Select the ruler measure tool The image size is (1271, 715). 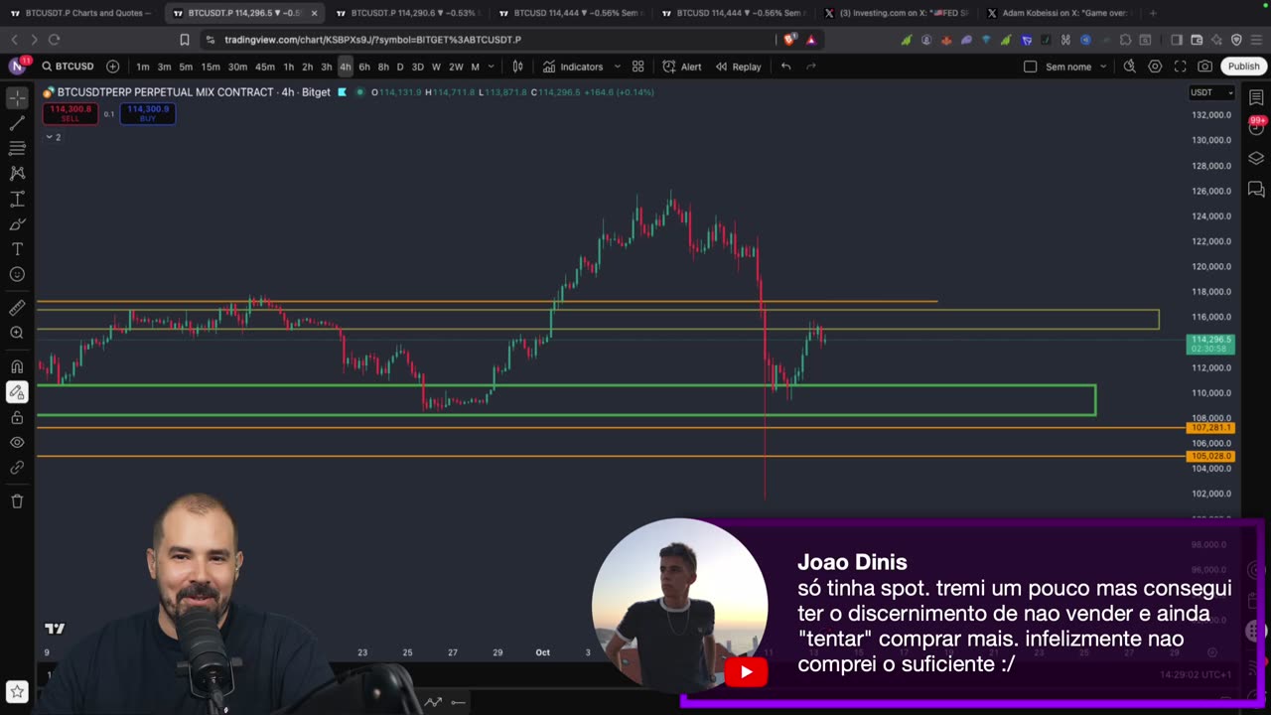point(17,308)
